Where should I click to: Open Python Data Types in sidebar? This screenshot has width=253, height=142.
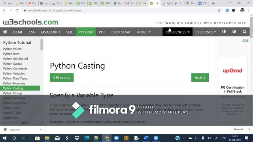(15, 78)
